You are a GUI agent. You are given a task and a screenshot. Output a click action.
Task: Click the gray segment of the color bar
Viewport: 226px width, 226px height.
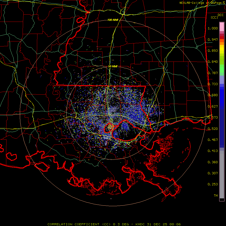click(222, 175)
